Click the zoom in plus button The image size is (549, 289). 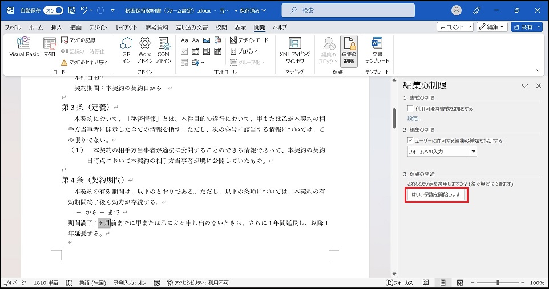point(523,283)
